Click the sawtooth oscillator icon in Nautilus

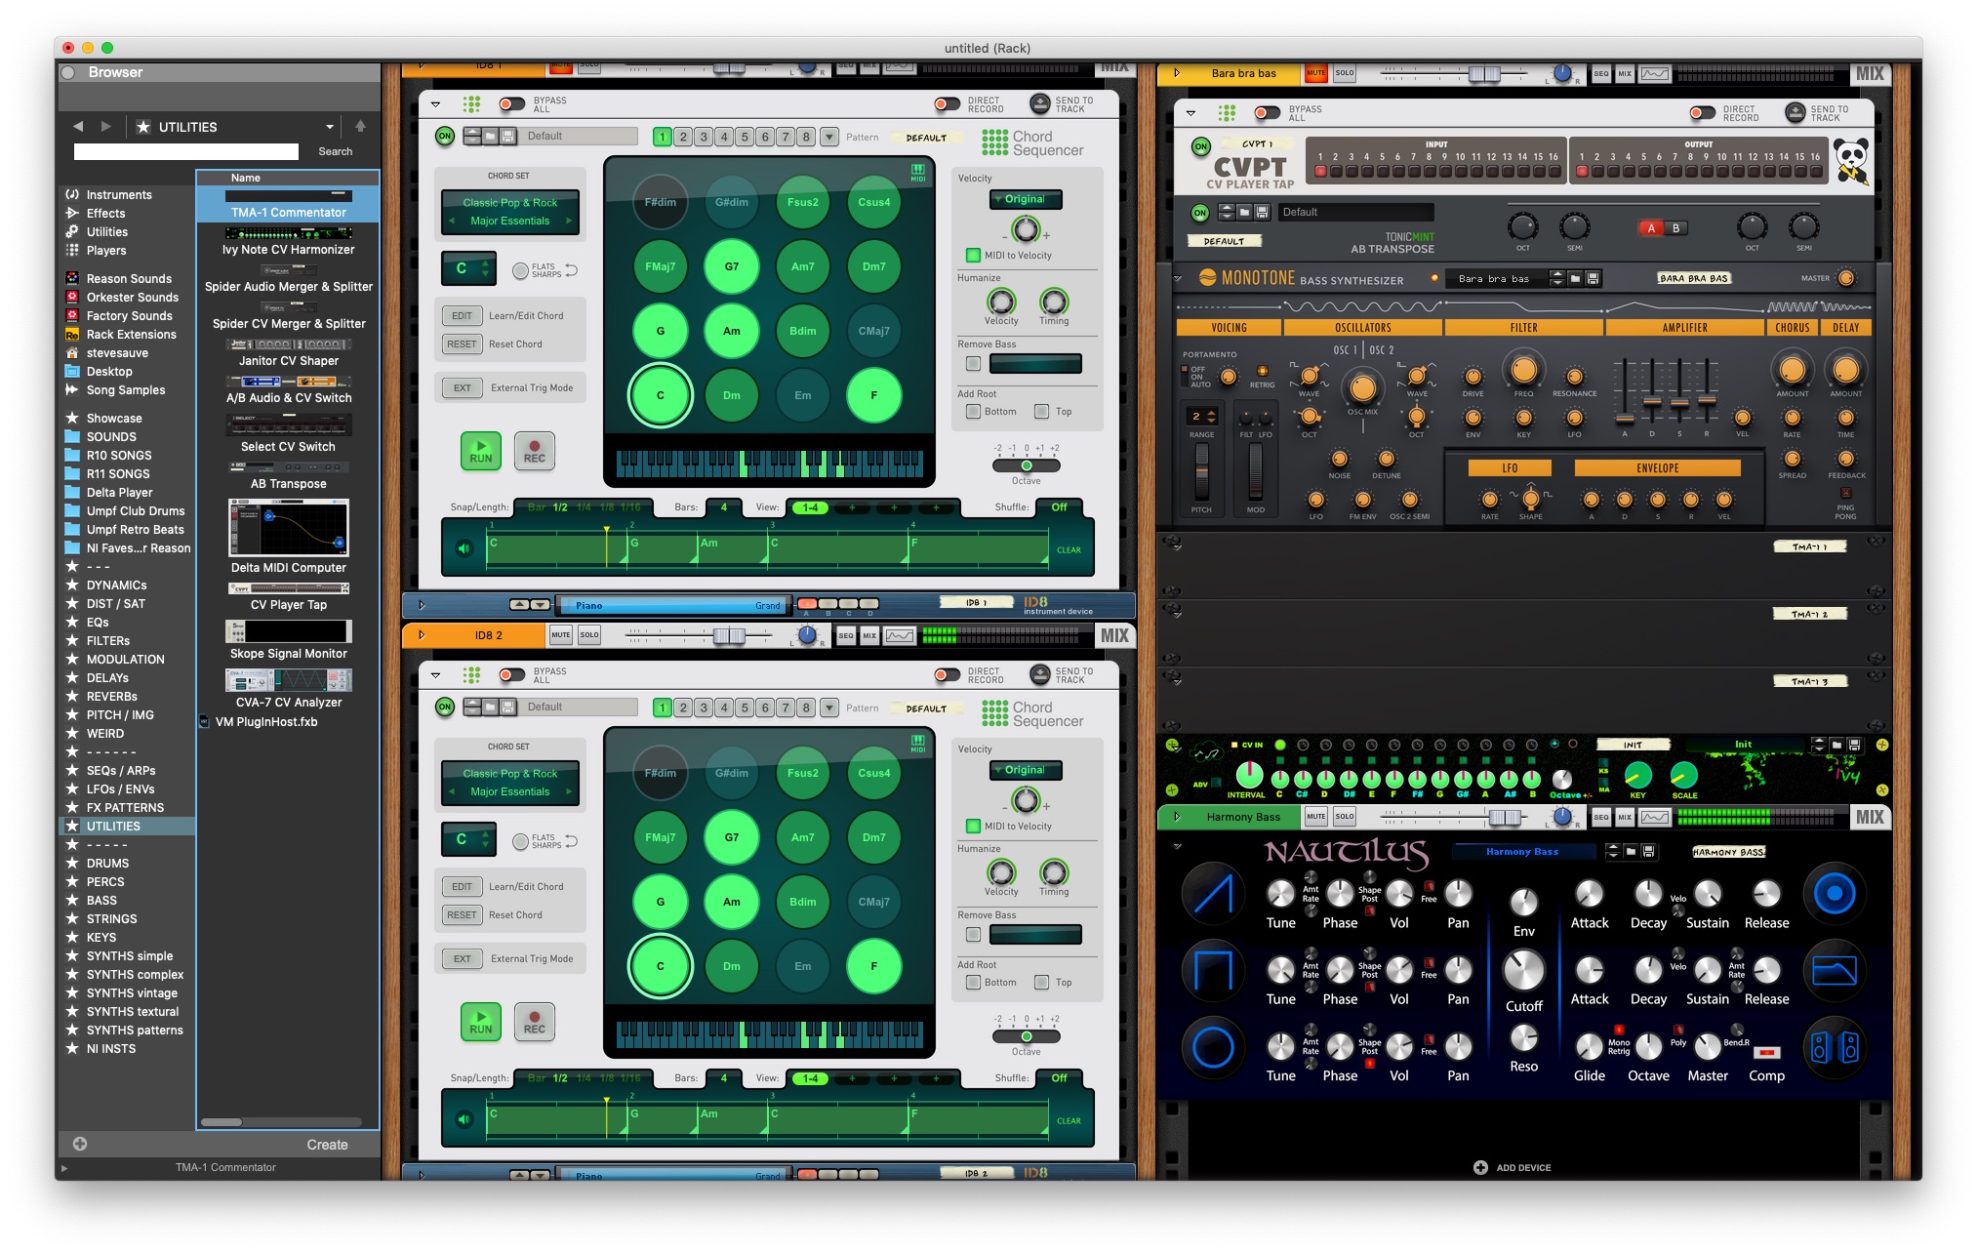click(x=1213, y=894)
